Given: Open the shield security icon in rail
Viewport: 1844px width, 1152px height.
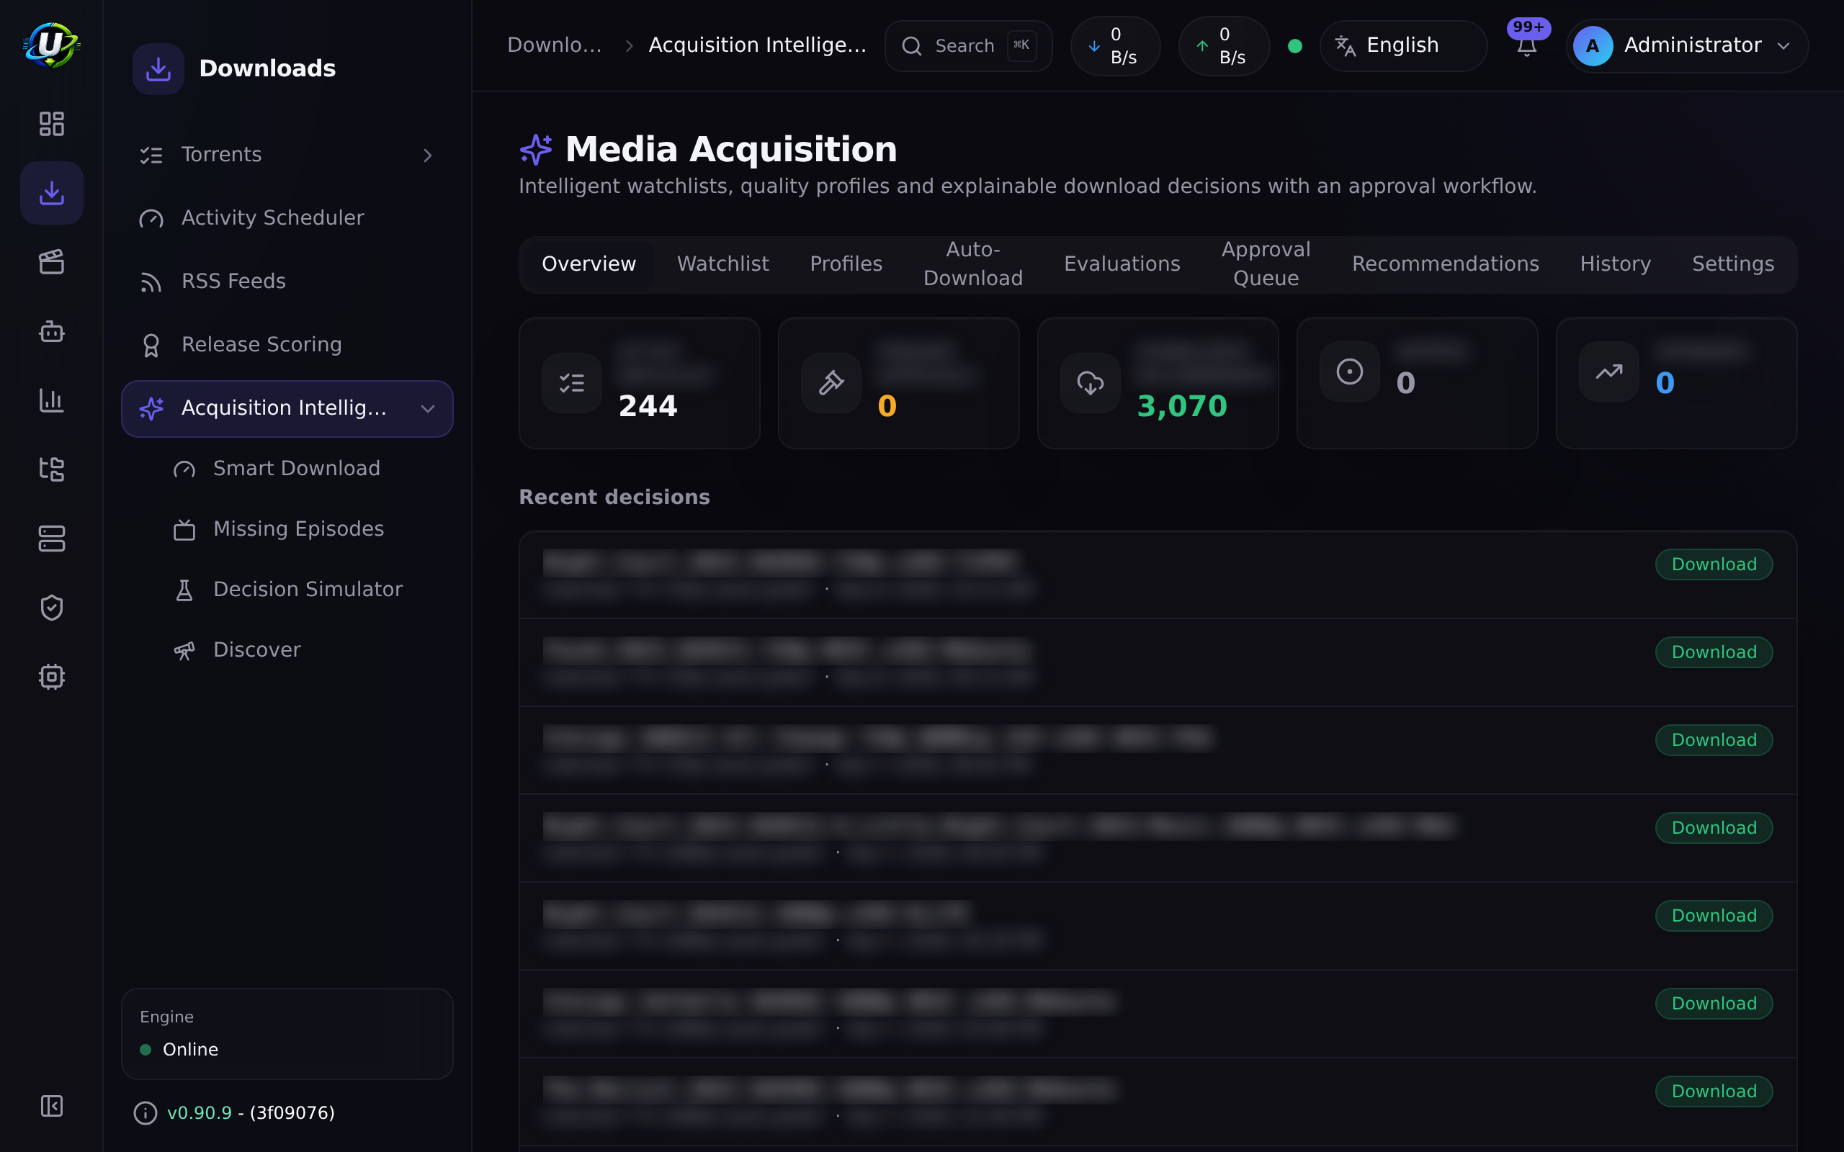Looking at the screenshot, I should coord(51,607).
